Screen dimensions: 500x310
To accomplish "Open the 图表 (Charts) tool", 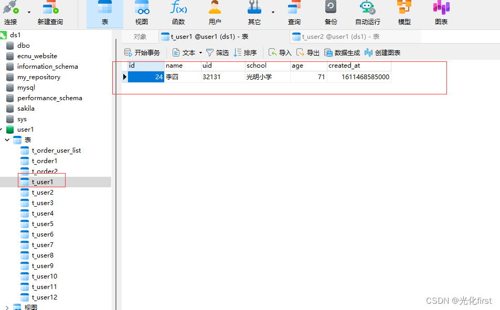I will (441, 13).
